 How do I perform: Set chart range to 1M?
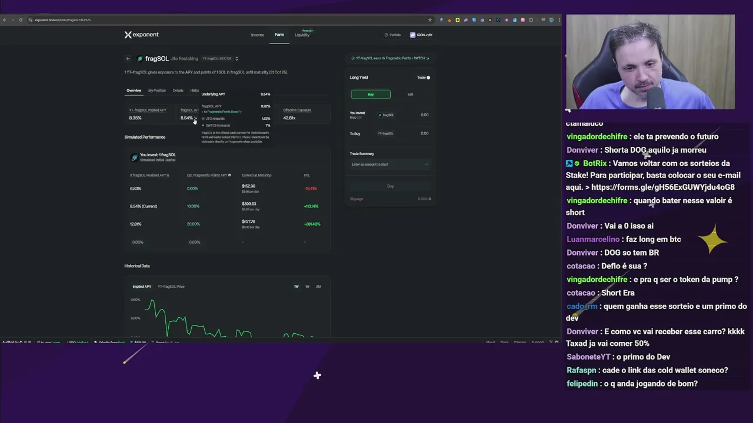click(307, 287)
